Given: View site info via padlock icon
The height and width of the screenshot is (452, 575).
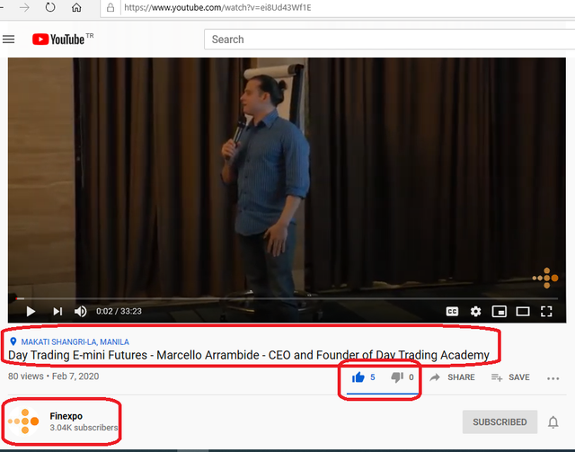Looking at the screenshot, I should (111, 7).
